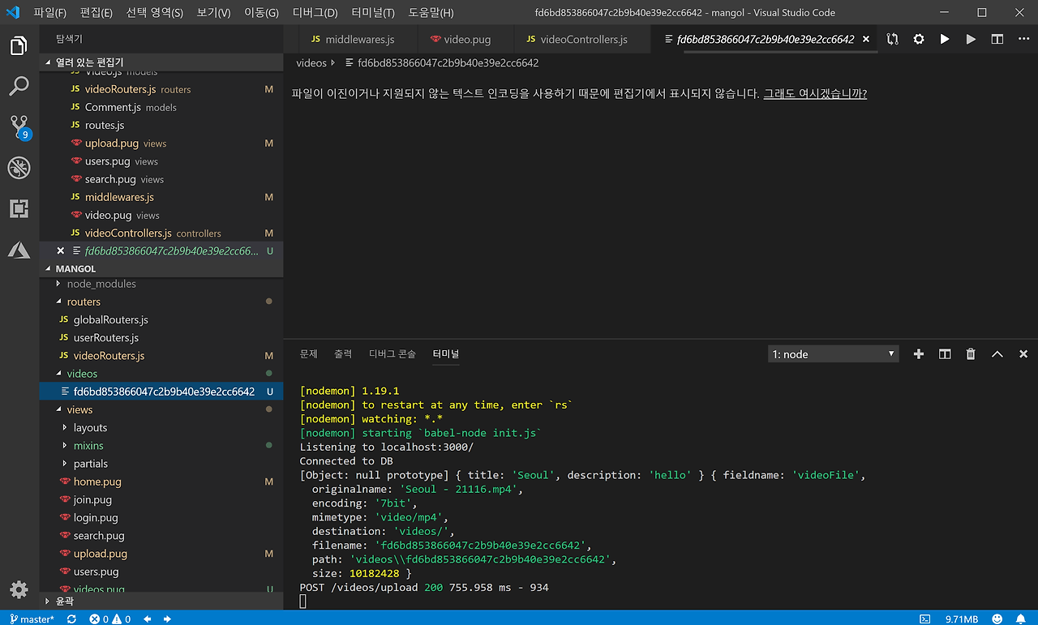Open the Debug view icon

click(19, 168)
